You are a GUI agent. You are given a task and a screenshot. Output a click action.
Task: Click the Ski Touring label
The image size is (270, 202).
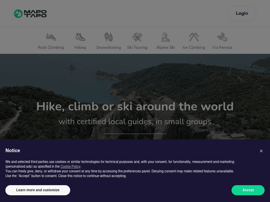(x=137, y=47)
